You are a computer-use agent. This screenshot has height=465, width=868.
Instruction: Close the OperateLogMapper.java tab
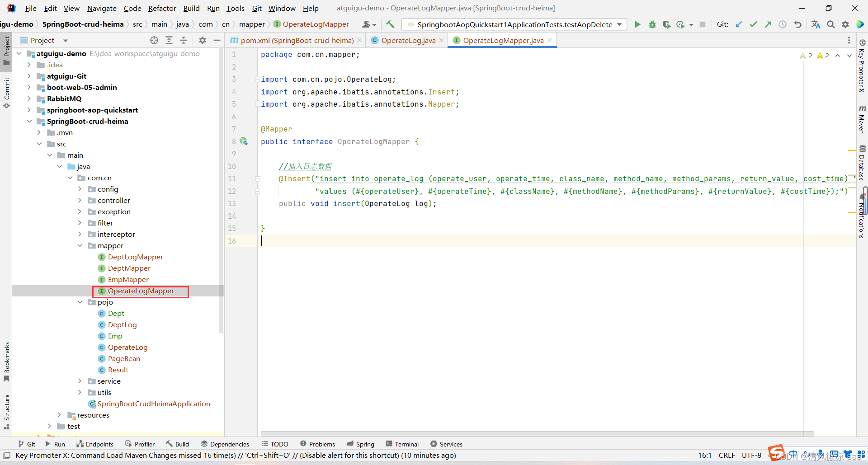coord(550,40)
